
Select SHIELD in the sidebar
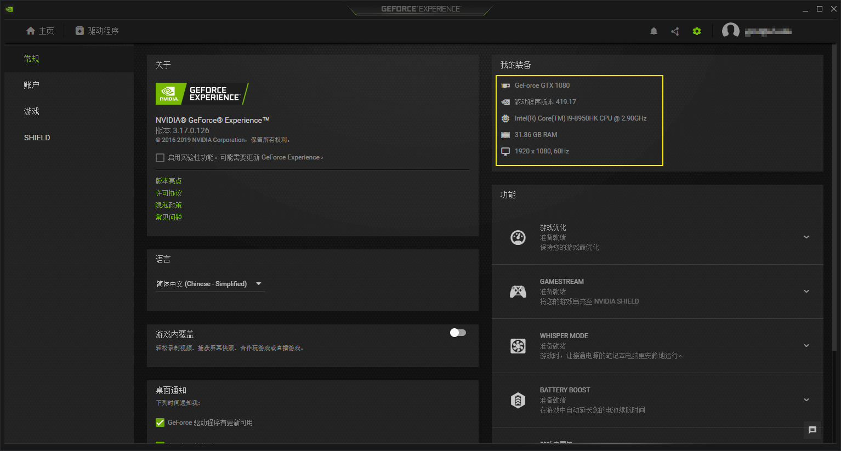point(69,138)
